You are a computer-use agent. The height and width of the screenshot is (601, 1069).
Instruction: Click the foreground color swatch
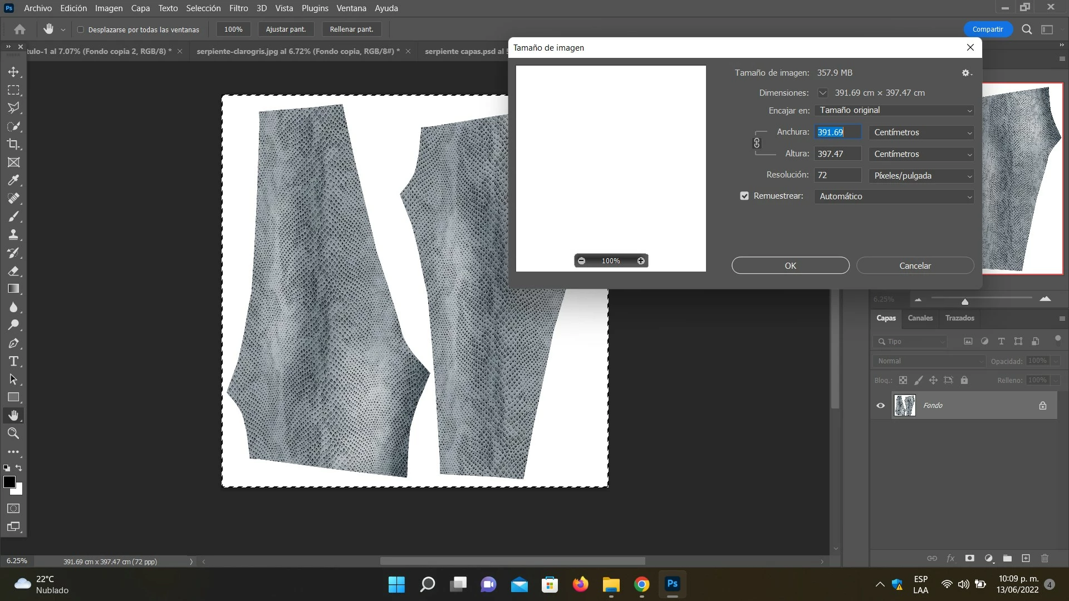pyautogui.click(x=9, y=482)
